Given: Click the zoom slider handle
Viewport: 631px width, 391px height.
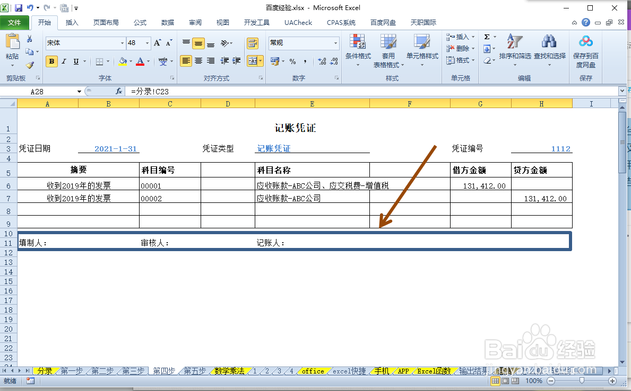Looking at the screenshot, I should coord(582,380).
